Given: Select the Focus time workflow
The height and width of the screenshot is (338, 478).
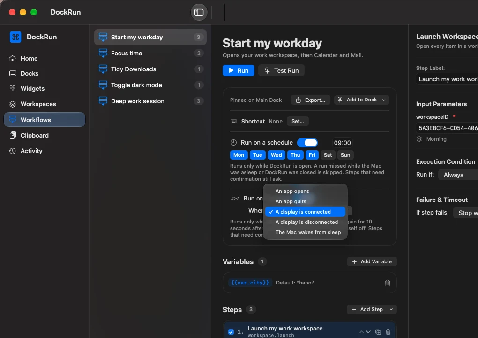Looking at the screenshot, I should click(150, 53).
